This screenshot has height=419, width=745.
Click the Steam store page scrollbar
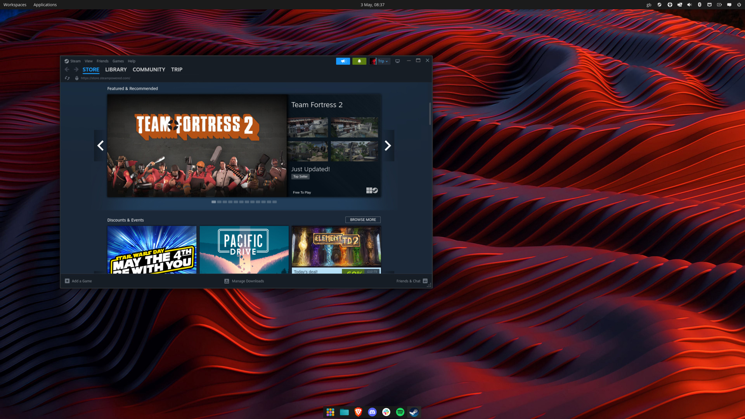[430, 114]
